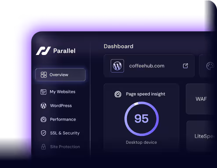Open the WAF card

(x=201, y=99)
